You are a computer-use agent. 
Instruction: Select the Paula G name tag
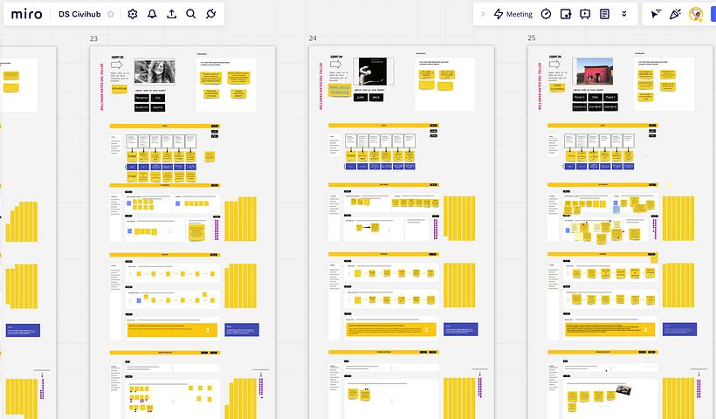coord(580,97)
